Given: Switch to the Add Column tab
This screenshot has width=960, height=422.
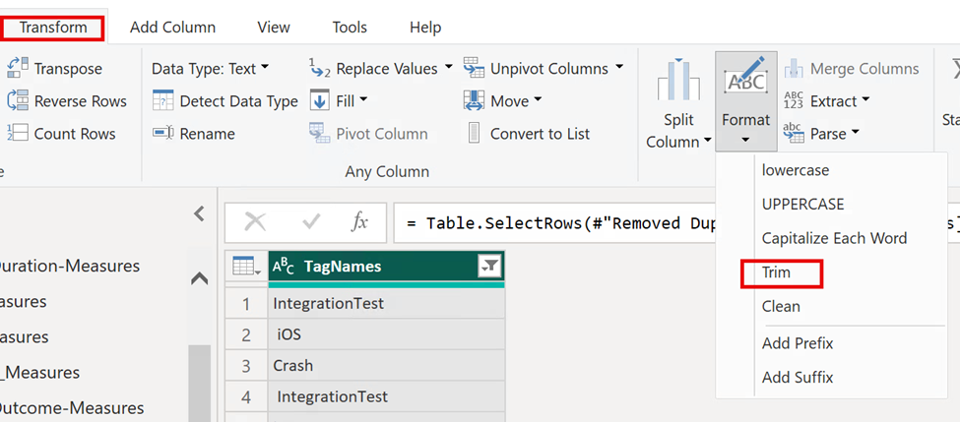Looking at the screenshot, I should 172,28.
